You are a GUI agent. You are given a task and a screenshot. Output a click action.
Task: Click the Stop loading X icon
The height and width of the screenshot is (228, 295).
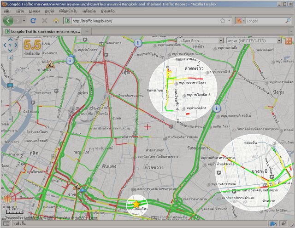point(44,21)
